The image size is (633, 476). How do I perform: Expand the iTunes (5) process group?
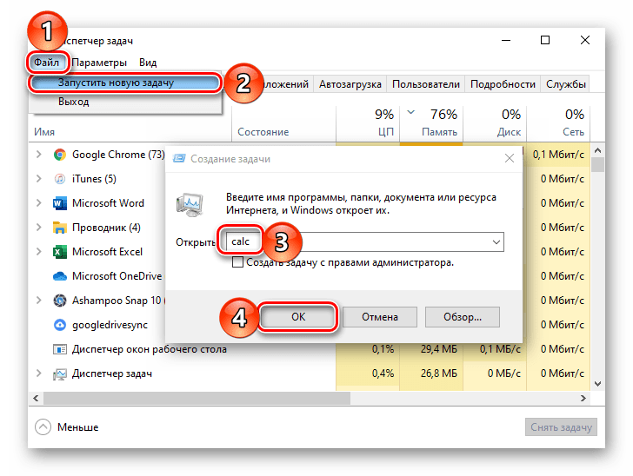[39, 179]
